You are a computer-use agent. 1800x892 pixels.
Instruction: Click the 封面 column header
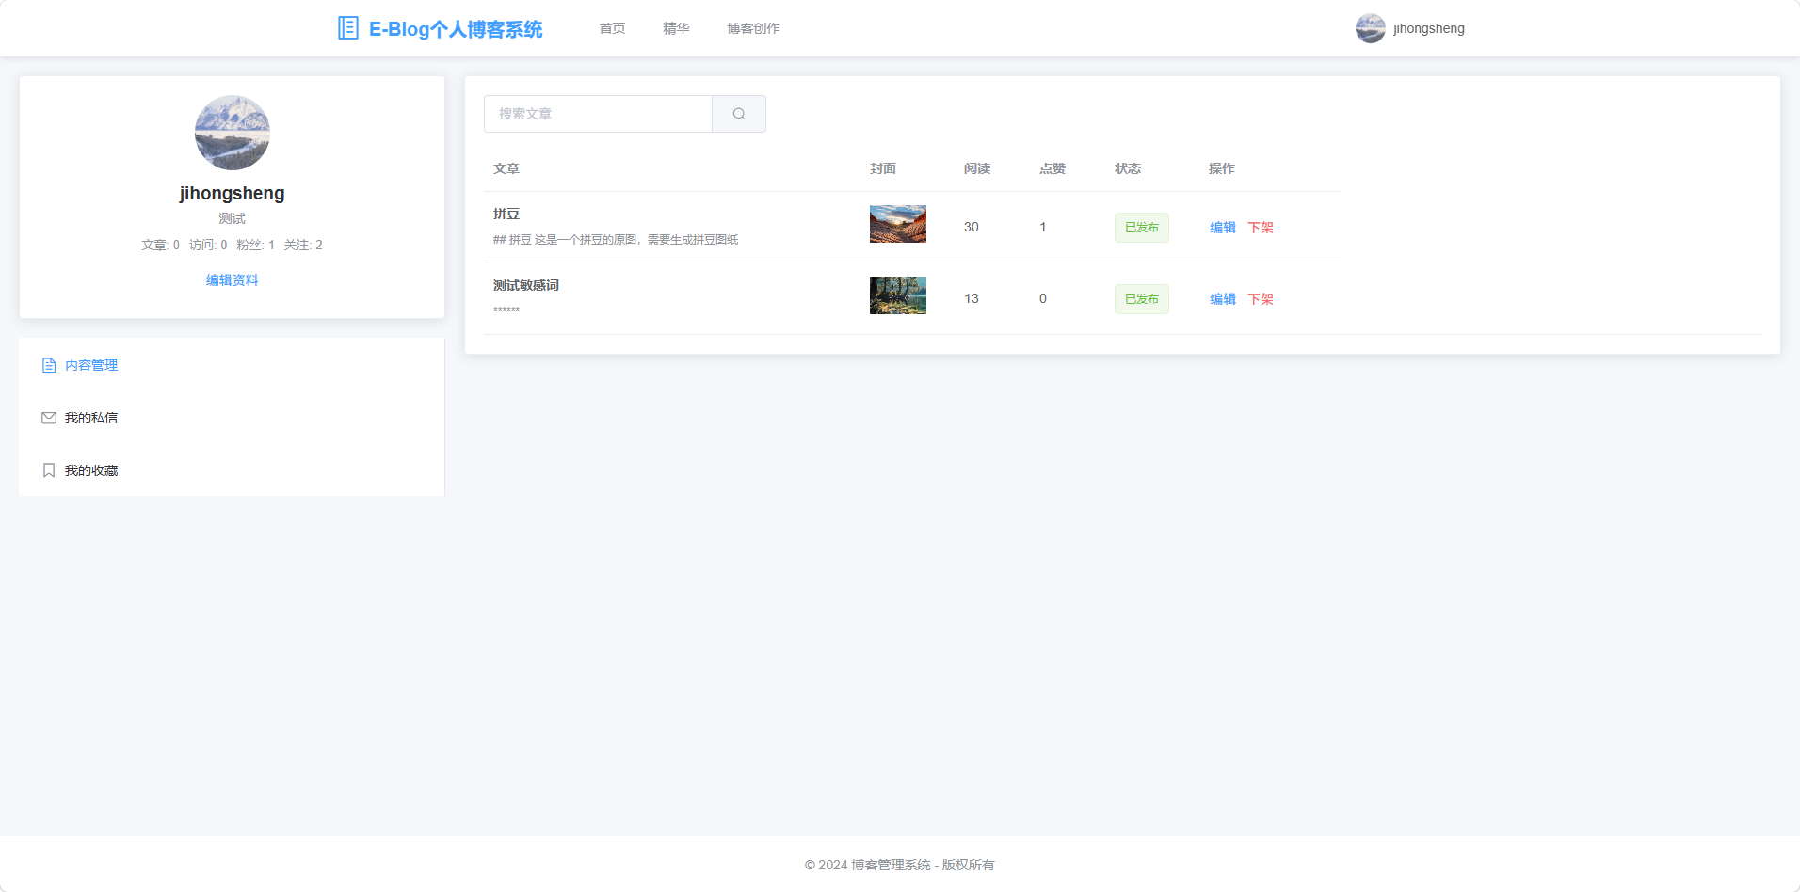[x=883, y=168]
